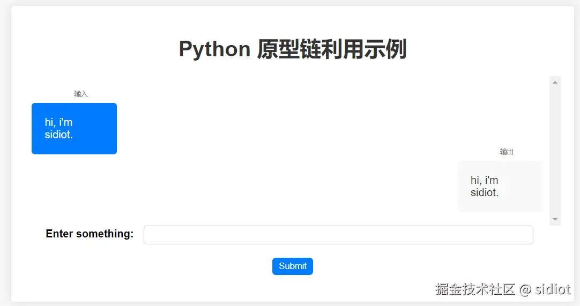
Task: Click the 掘金技术社区 watermark text
Action: pos(475,289)
